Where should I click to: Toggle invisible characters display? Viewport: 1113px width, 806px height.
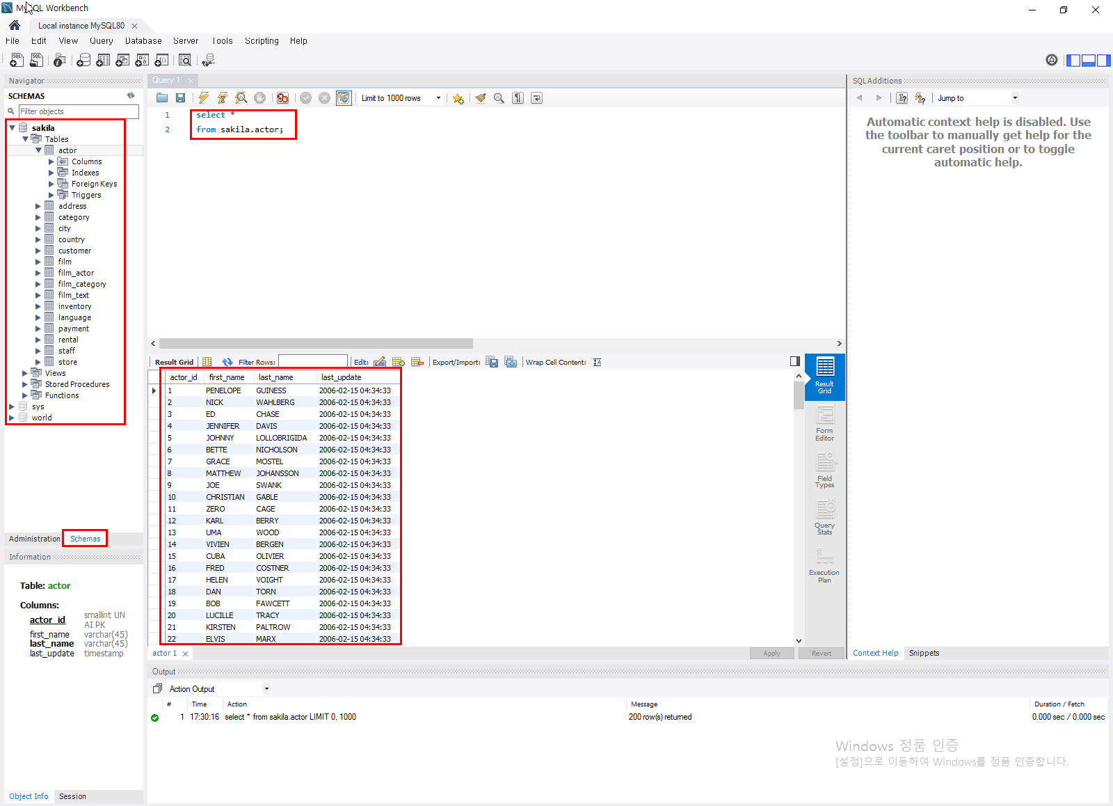tap(518, 98)
